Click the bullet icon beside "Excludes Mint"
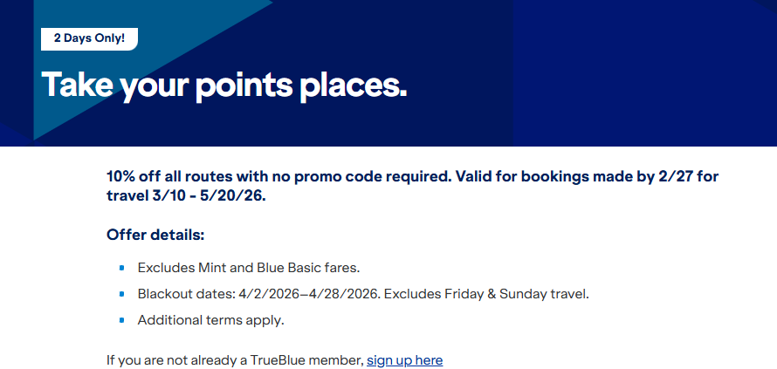The height and width of the screenshot is (369, 777). point(121,267)
